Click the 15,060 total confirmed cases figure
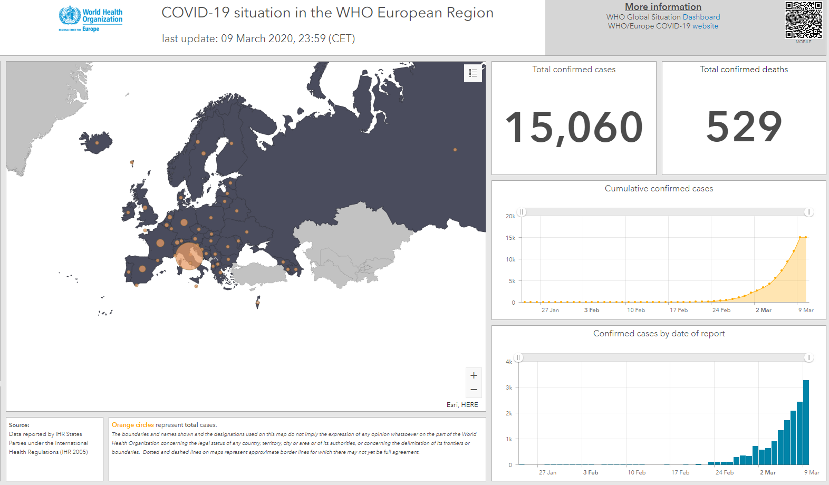Screen dimensions: 829x485 [x=574, y=127]
